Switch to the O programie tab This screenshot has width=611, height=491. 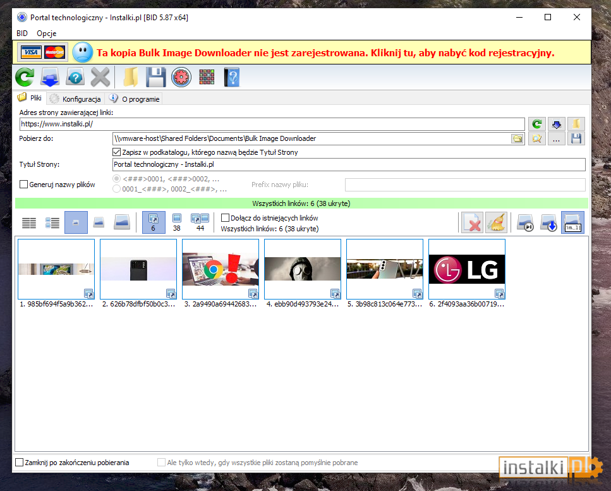[135, 99]
